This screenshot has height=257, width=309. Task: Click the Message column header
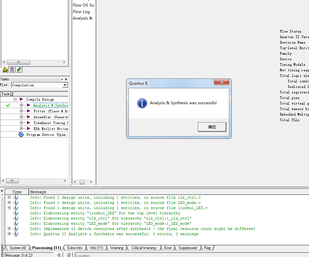tap(169, 192)
